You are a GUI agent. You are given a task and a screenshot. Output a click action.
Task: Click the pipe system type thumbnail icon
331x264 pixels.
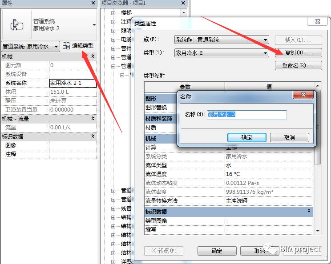(x=16, y=25)
